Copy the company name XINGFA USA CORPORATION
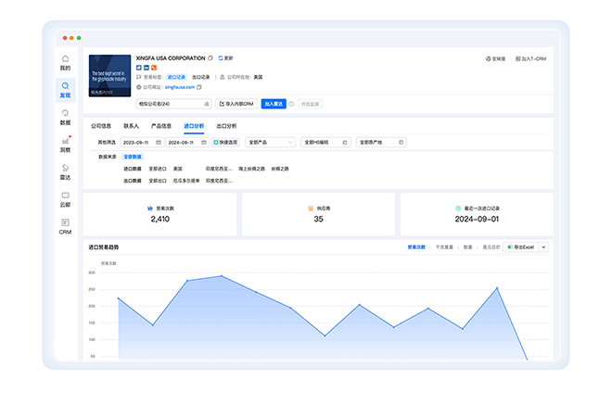The width and height of the screenshot is (612, 417). pos(210,58)
